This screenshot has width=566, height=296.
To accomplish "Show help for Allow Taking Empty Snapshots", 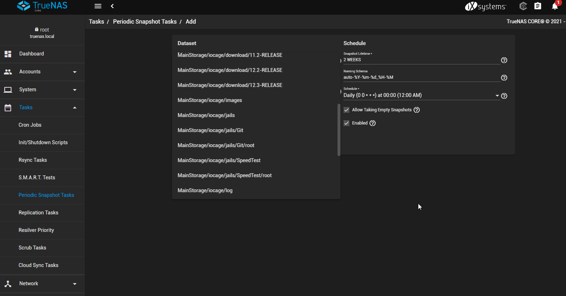I will (x=417, y=110).
